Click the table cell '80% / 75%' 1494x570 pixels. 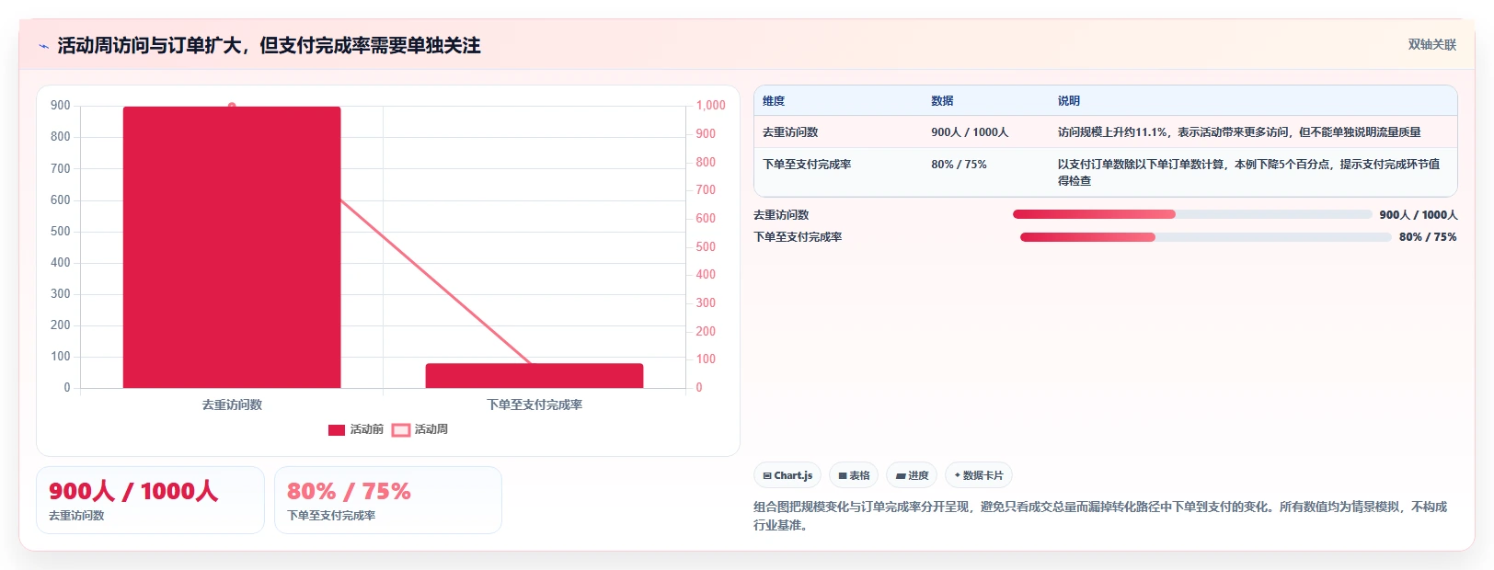(959, 165)
